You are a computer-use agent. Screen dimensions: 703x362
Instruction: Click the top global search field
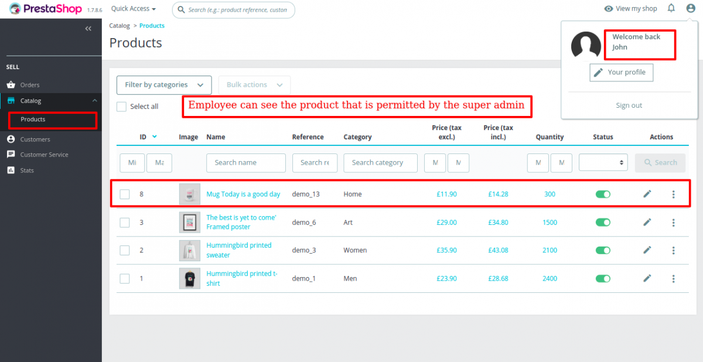click(x=233, y=9)
